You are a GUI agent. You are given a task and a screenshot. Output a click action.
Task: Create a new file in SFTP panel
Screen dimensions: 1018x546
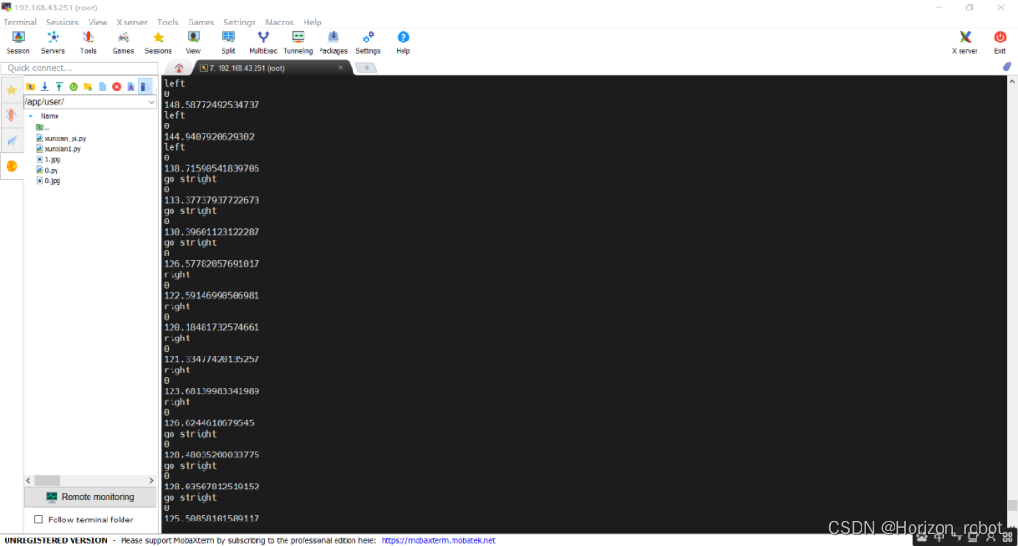[102, 87]
